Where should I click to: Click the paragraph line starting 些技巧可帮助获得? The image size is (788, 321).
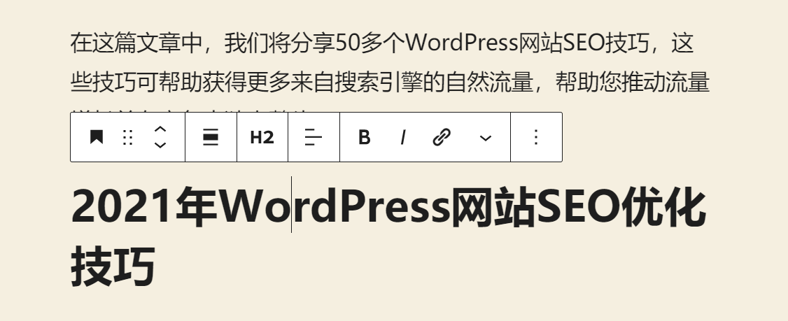(390, 83)
